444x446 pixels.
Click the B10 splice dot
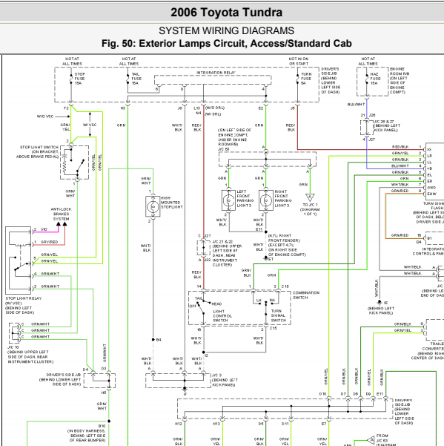coord(109,422)
